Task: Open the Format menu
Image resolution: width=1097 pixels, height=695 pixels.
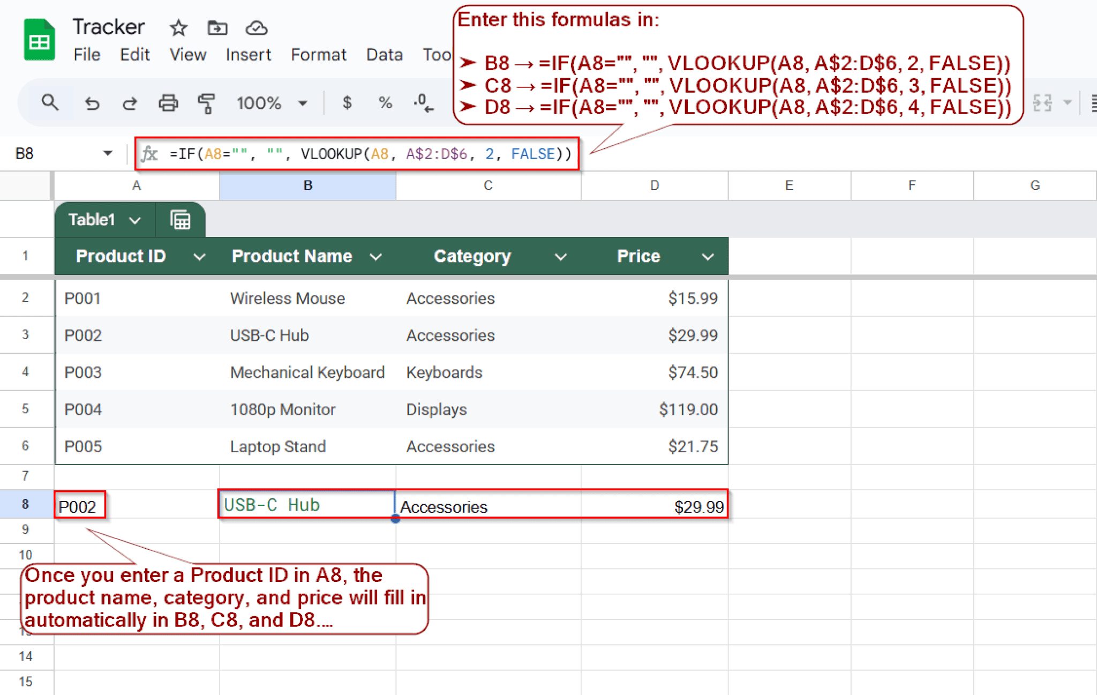Action: click(318, 54)
